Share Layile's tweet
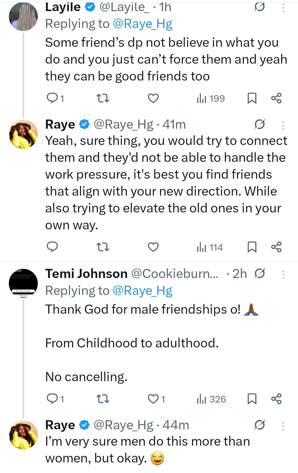The height and width of the screenshot is (473, 298). [x=276, y=98]
